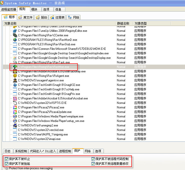The image size is (185, 170).
Task: Open the bottom 选项 tab
Action: pyautogui.click(x=98, y=151)
